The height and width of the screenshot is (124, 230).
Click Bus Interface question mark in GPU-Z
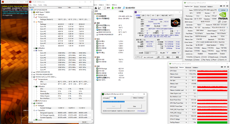point(227,28)
